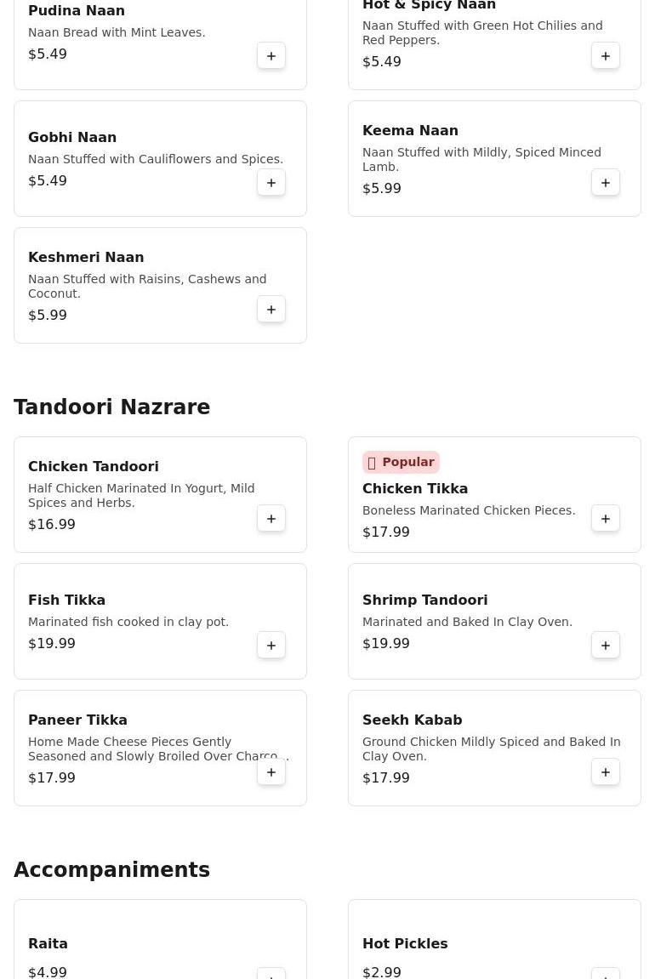Add Shrimp Tandoori to cart

(606, 646)
